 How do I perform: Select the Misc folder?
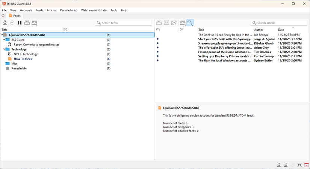point(14,63)
